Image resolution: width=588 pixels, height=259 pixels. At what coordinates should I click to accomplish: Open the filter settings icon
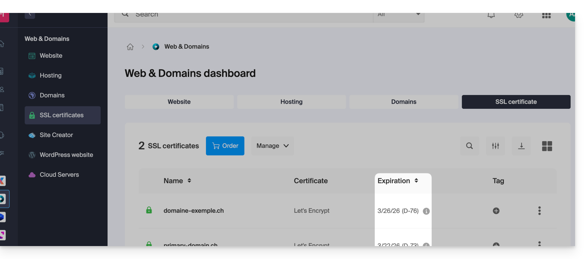(x=495, y=146)
